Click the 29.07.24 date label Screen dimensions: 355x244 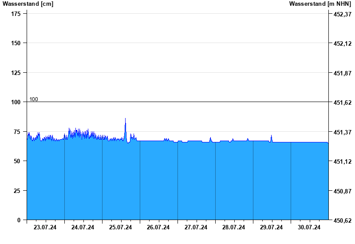click(x=271, y=227)
